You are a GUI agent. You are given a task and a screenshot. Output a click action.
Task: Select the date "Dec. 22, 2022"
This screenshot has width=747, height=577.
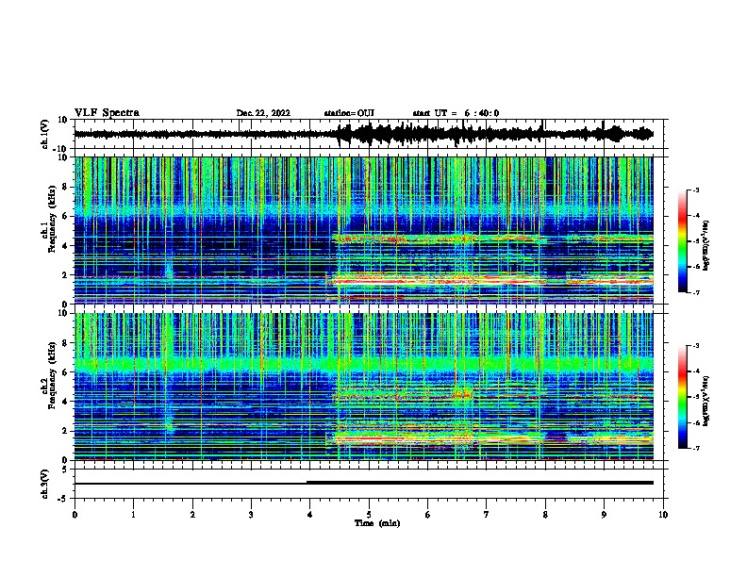[x=263, y=113]
